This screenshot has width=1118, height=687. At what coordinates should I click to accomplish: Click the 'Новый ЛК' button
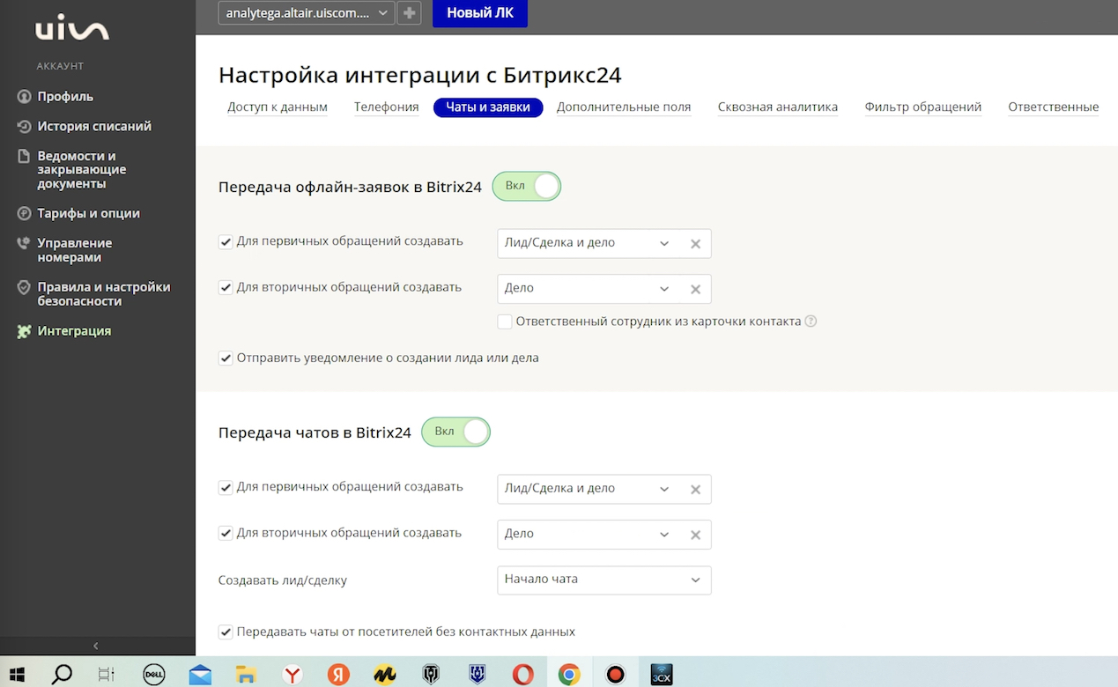[x=479, y=13]
